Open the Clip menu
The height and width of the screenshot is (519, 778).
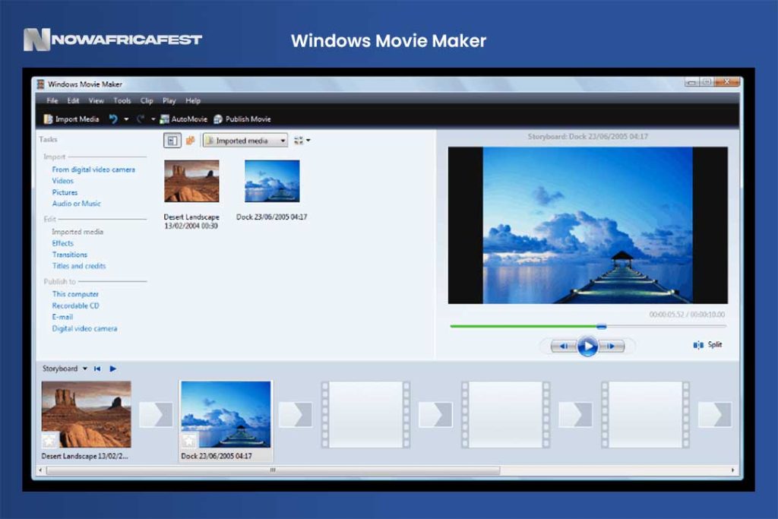[147, 101]
